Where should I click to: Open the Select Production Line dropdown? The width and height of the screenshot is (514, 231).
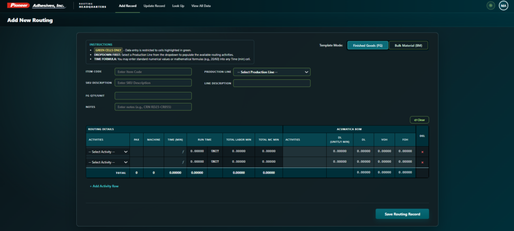(x=272, y=72)
